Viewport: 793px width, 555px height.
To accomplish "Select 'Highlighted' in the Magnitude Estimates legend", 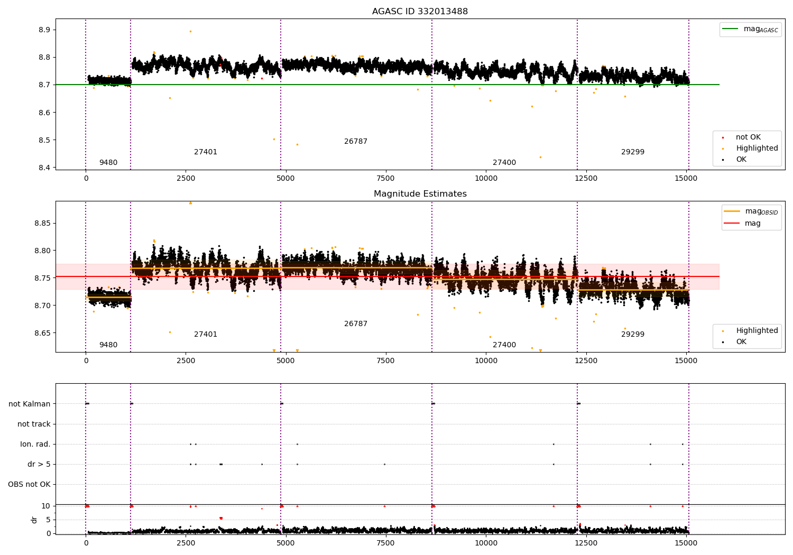I will pyautogui.click(x=750, y=331).
